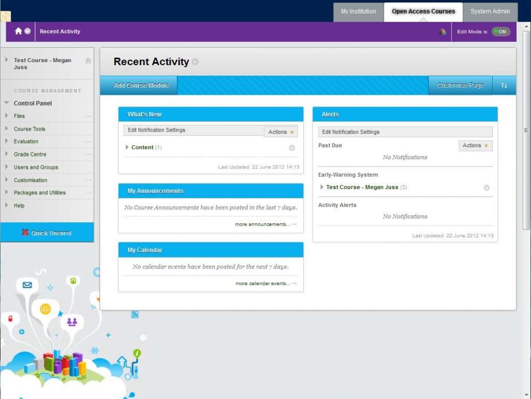Open Evaluation arrow icon at right
The height and width of the screenshot is (399, 531).
pos(88,142)
